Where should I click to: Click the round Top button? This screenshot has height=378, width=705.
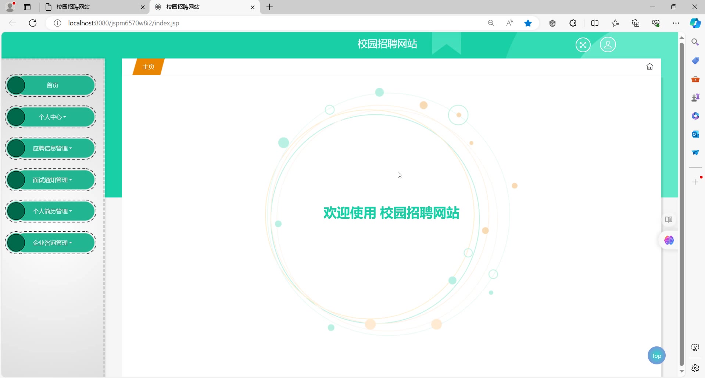coord(656,356)
